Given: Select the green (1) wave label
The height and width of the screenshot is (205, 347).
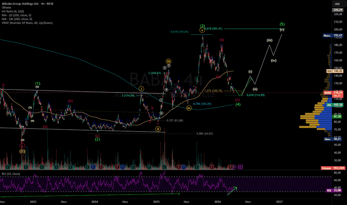Looking at the screenshot, I should click(x=38, y=83).
